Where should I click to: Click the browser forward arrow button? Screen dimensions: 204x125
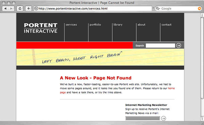[x=12, y=8]
